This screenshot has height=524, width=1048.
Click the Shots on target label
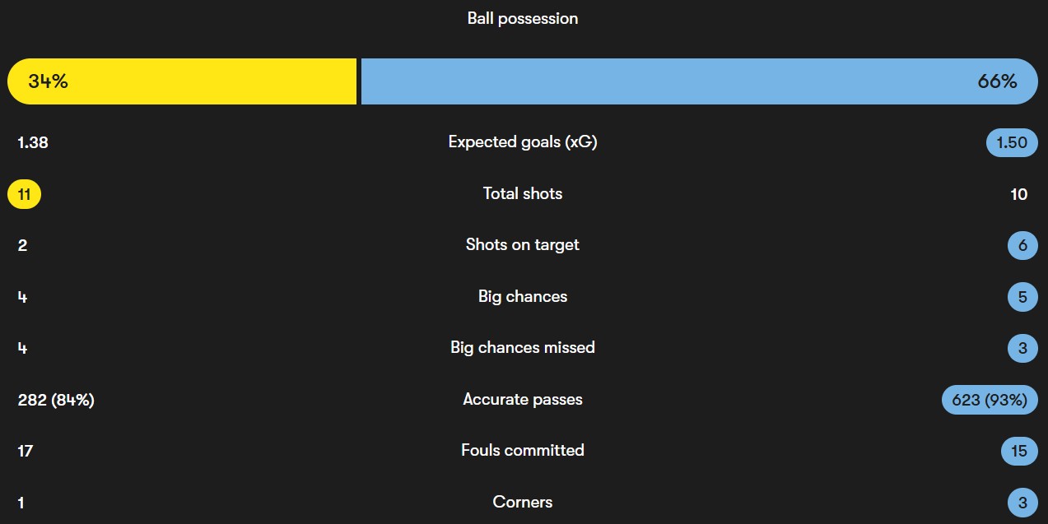(x=523, y=245)
